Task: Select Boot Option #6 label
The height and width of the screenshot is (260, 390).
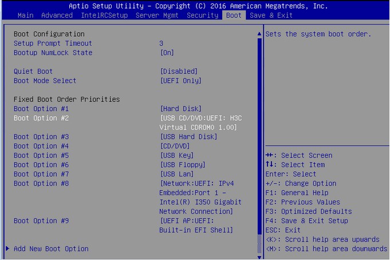Action: (x=41, y=165)
